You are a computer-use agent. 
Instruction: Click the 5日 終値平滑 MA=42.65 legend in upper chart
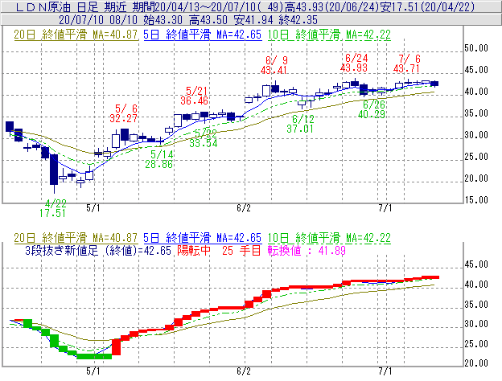[x=203, y=35]
